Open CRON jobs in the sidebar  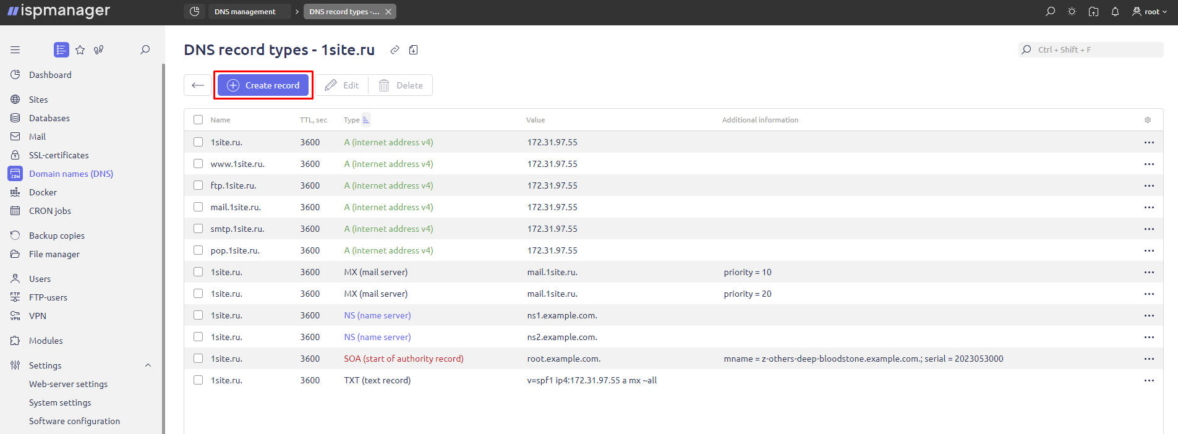click(x=50, y=211)
